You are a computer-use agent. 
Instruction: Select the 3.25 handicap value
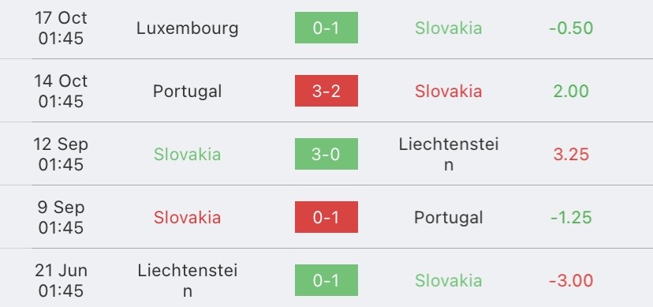571,155
